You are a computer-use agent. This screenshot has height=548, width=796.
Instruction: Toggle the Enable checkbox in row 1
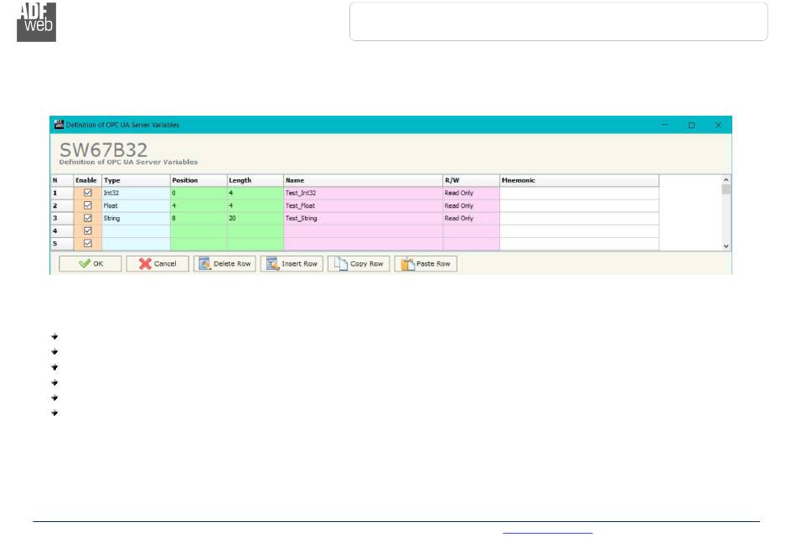(88, 193)
